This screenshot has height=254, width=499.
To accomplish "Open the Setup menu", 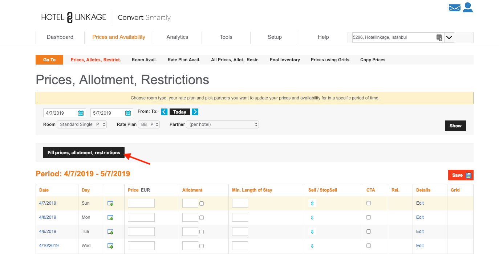I will 275,37.
